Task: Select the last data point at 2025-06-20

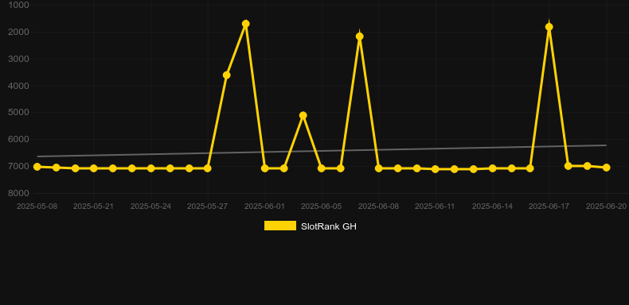Action: tap(607, 168)
